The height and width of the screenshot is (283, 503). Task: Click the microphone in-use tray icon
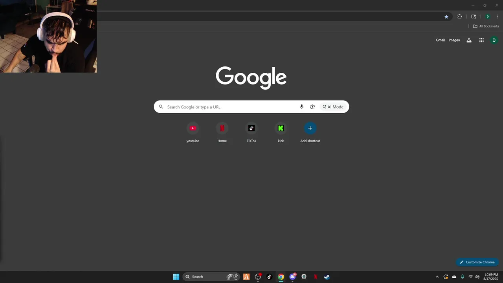(x=463, y=277)
